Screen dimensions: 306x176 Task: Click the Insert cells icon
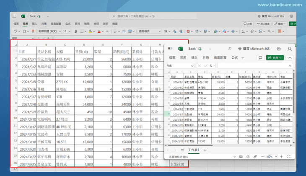[215, 31]
